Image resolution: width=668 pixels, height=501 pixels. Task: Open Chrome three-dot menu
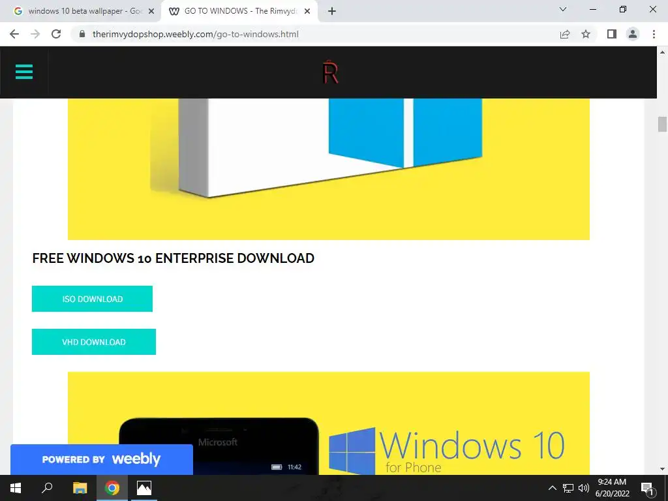[654, 34]
